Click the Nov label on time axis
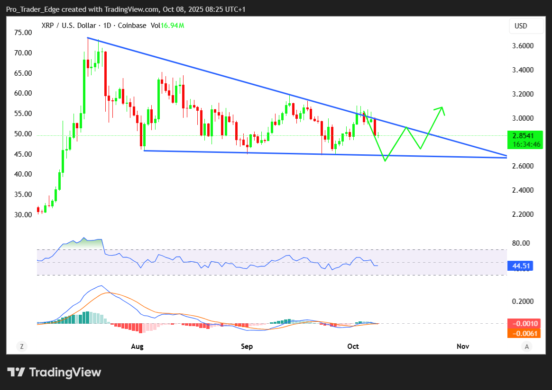Image resolution: width=552 pixels, height=390 pixels. tap(463, 346)
